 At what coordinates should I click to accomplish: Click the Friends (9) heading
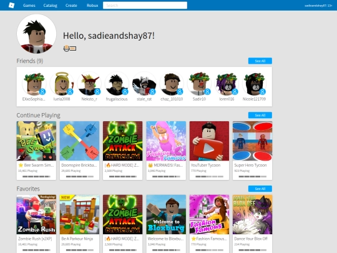[30, 61]
